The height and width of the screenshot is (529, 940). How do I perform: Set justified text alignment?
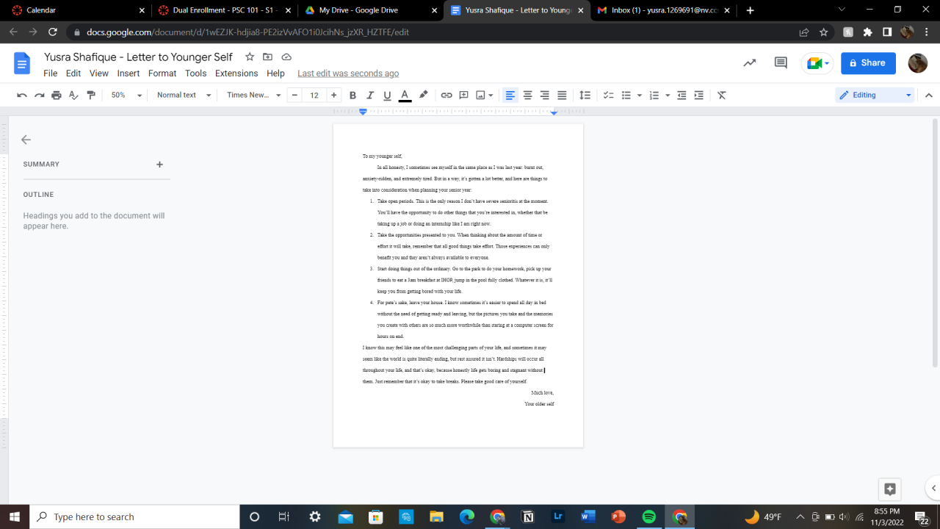[x=562, y=95]
